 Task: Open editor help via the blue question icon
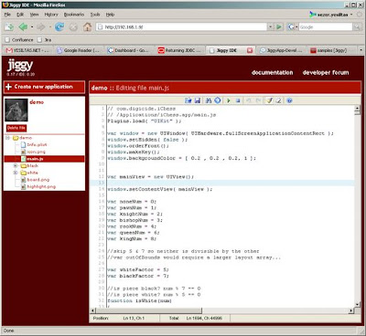click(289, 100)
